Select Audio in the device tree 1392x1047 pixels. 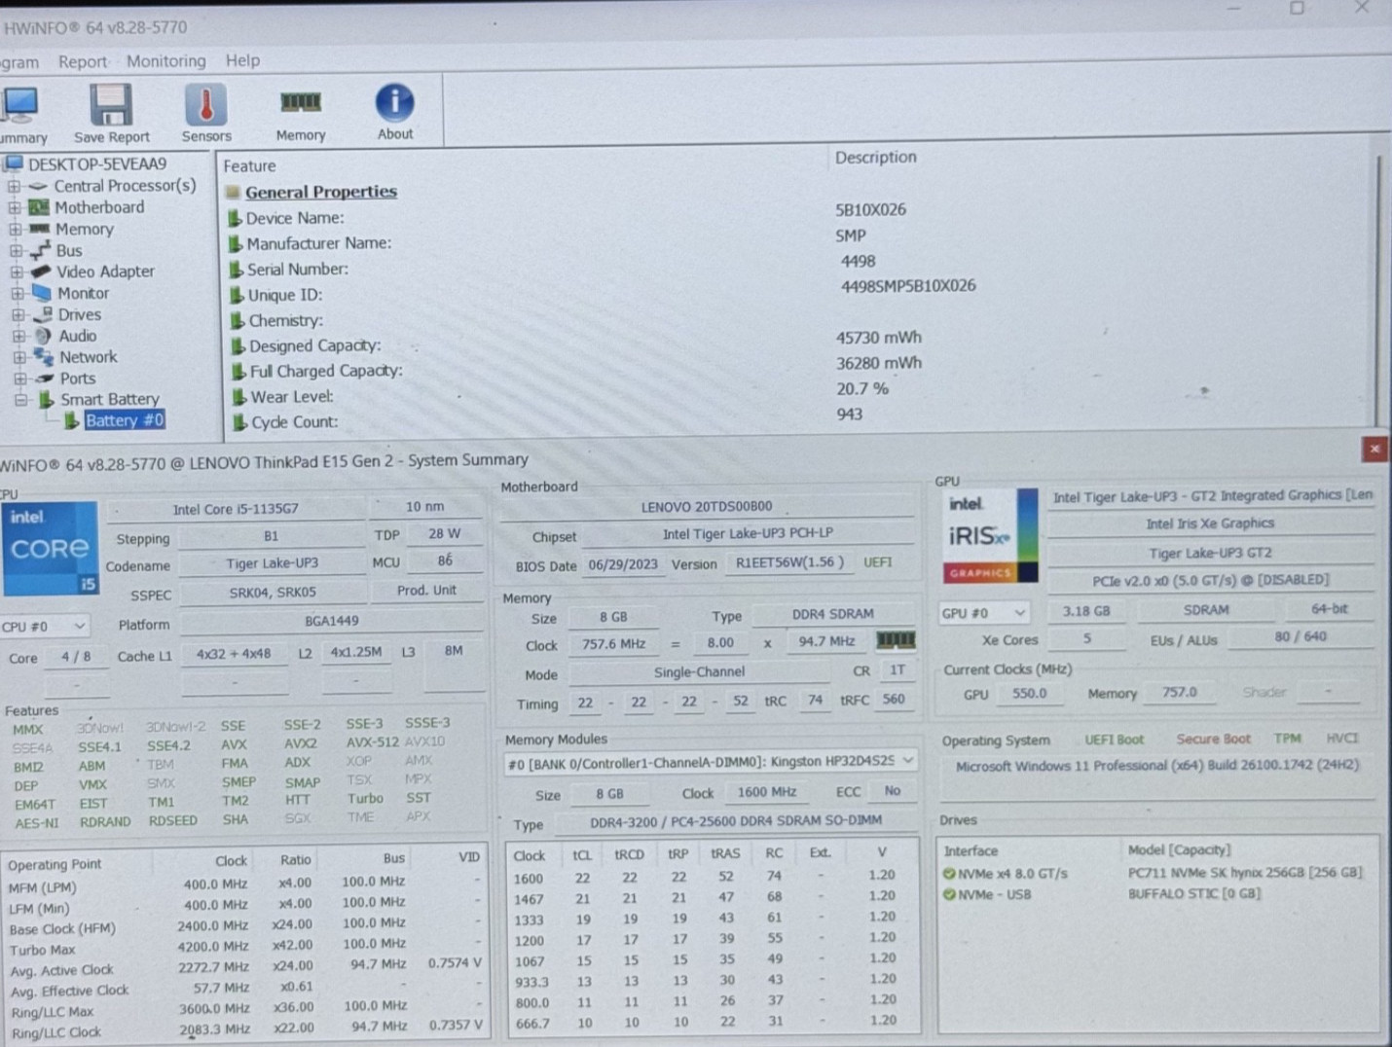click(77, 336)
